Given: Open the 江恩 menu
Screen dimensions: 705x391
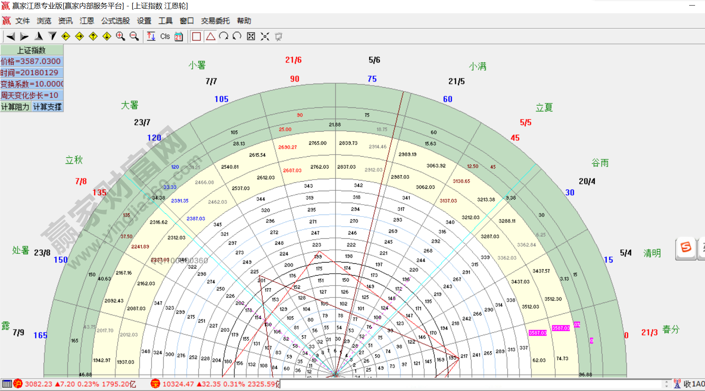Looking at the screenshot, I should click(87, 21).
